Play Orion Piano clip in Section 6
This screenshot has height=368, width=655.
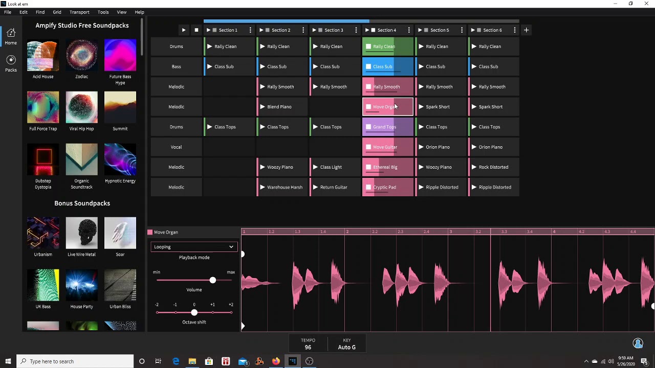474,147
